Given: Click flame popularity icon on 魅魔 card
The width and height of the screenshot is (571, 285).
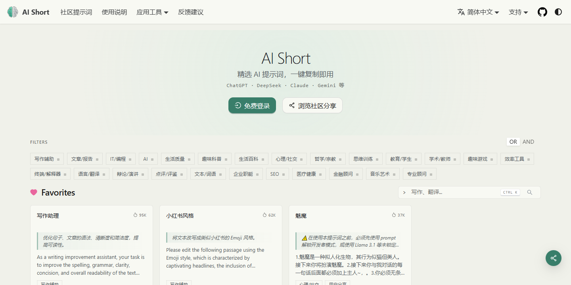Looking at the screenshot, I should coord(394,215).
